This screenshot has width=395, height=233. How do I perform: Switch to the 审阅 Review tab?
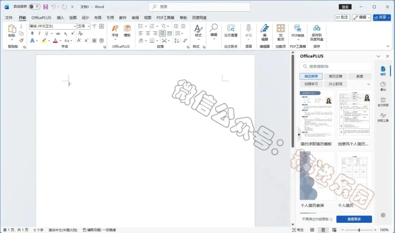[135, 18]
